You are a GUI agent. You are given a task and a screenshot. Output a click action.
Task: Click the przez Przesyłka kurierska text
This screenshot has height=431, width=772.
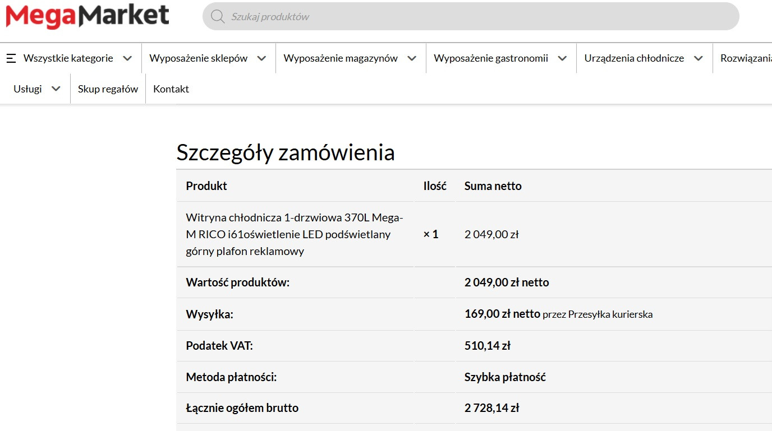598,314
